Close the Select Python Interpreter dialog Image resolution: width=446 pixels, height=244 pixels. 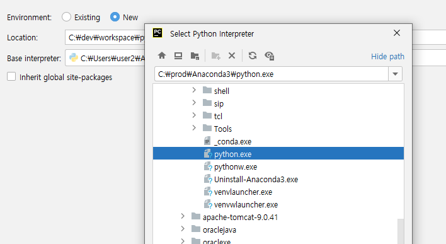coord(397,33)
